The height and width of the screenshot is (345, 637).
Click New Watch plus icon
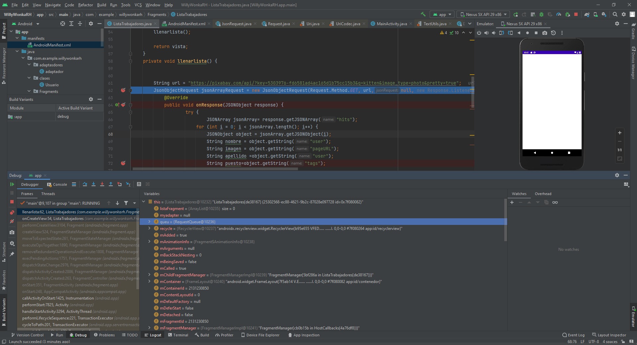512,202
